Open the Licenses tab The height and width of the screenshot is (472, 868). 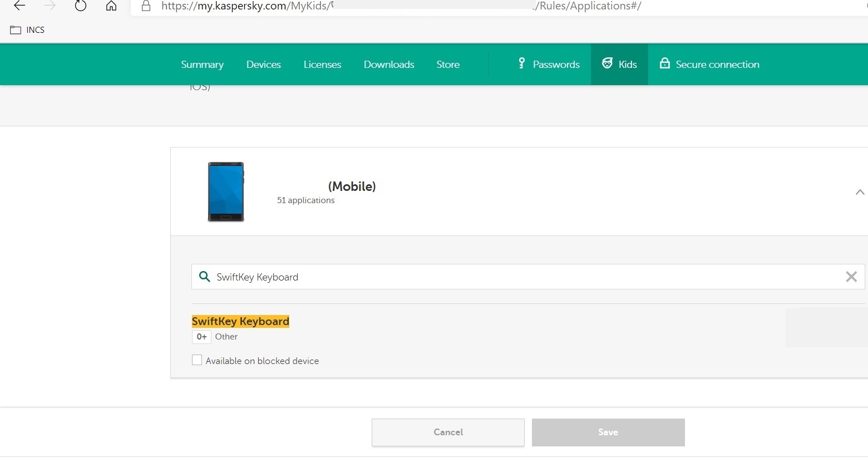pos(322,65)
